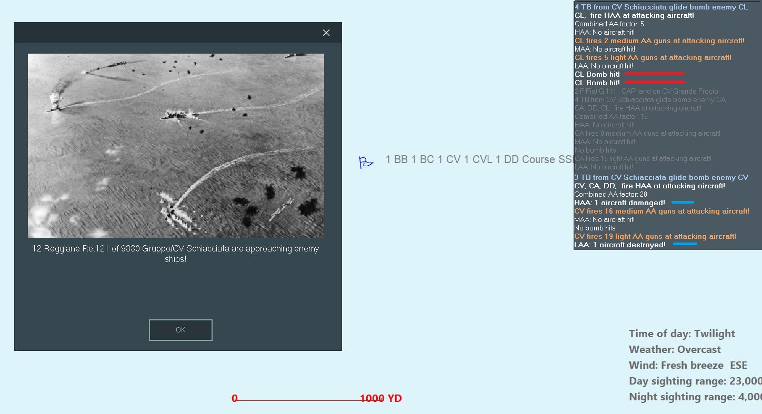Click OK to dismiss the approaching aircraft message
This screenshot has height=414, width=762.
click(181, 330)
